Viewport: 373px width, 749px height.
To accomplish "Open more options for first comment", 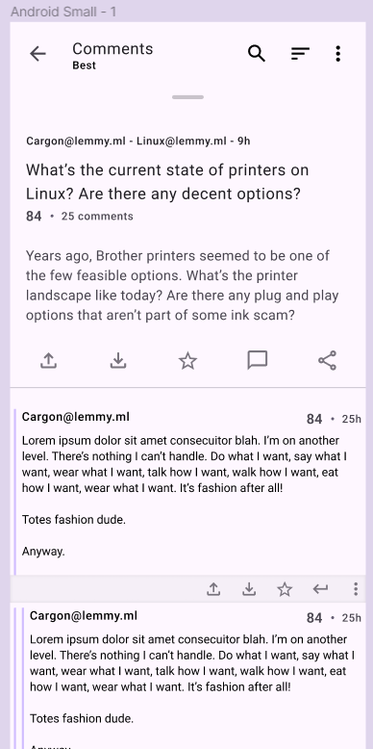I will pos(356,589).
